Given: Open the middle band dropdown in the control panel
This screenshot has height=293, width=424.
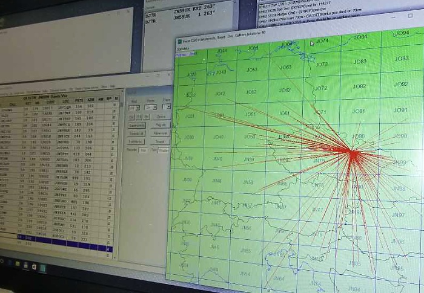Looking at the screenshot, I should tap(151, 108).
